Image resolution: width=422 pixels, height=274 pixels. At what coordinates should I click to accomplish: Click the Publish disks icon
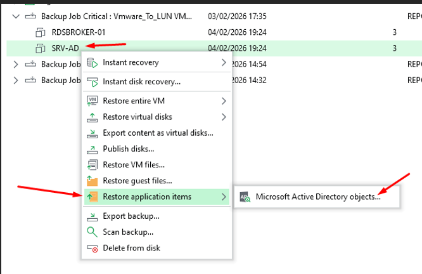pyautogui.click(x=92, y=149)
